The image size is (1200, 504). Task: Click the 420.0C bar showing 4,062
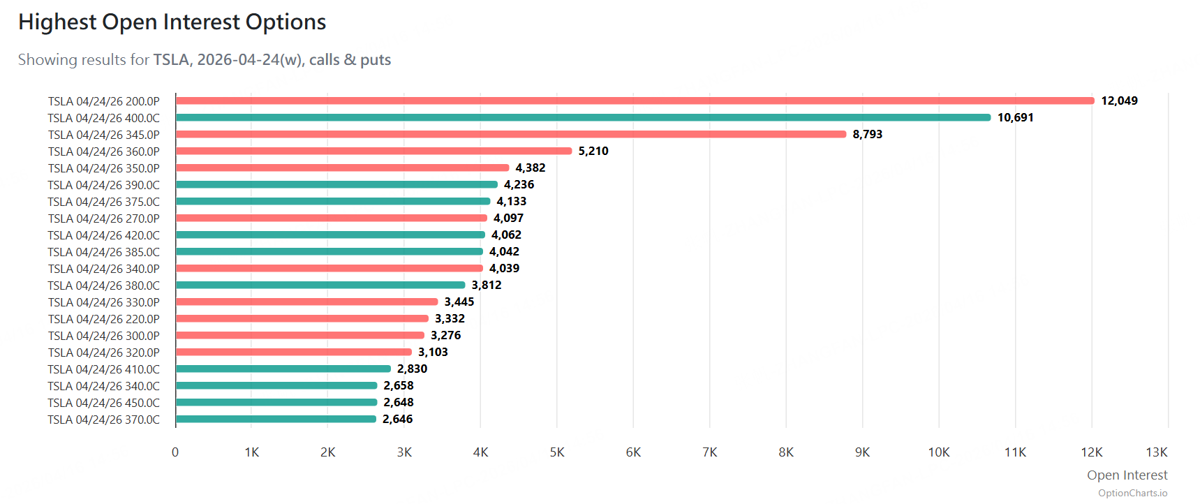[330, 235]
